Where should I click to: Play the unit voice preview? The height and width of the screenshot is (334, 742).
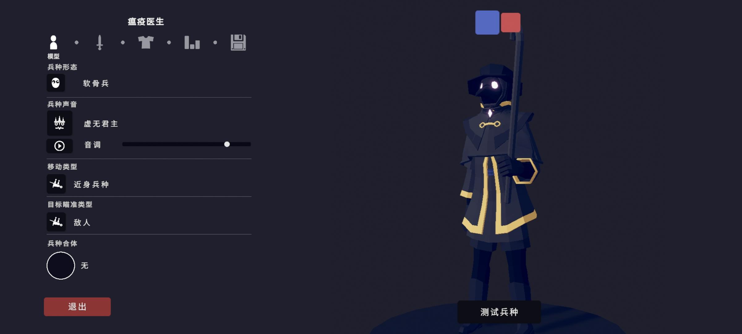[x=59, y=146]
